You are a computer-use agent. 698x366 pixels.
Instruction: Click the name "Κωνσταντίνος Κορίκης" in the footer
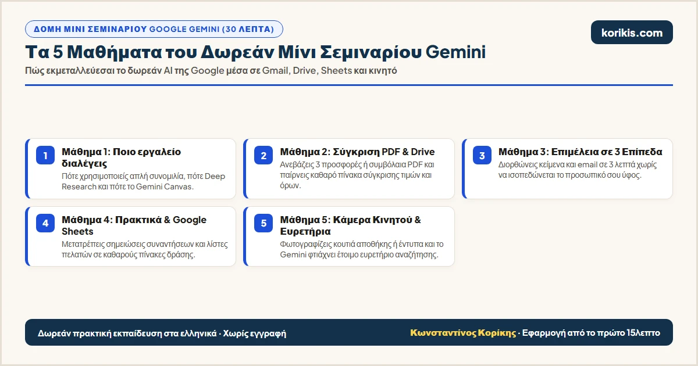[463, 333]
